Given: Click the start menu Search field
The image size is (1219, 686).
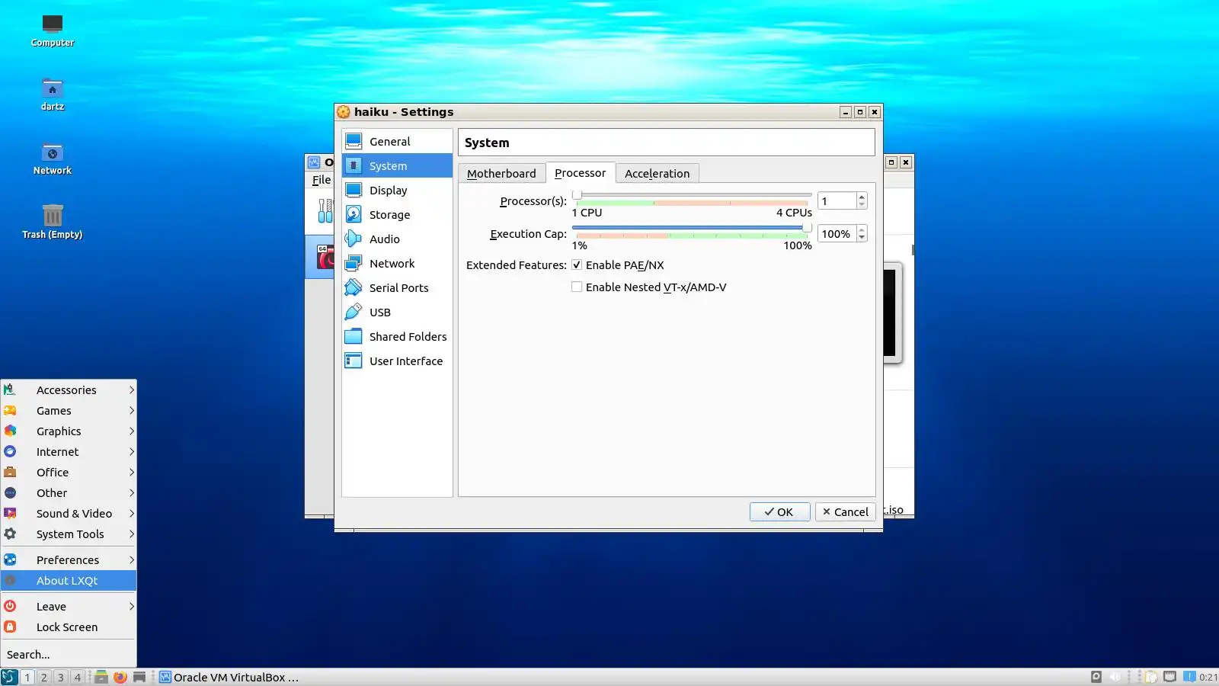Looking at the screenshot, I should pos(69,655).
